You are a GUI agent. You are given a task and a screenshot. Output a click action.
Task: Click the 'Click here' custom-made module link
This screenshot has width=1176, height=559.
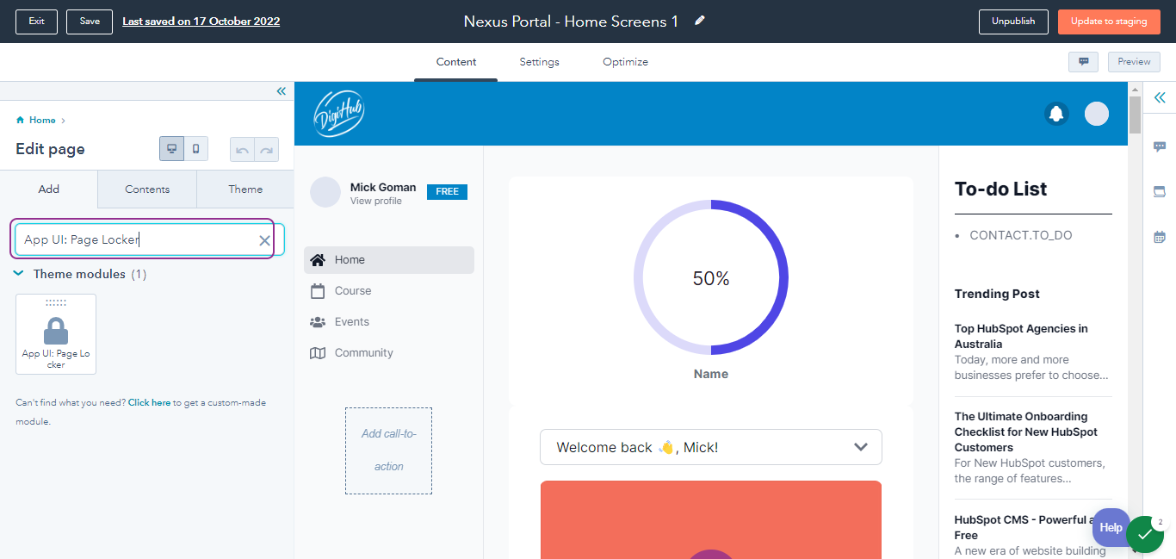coord(149,402)
